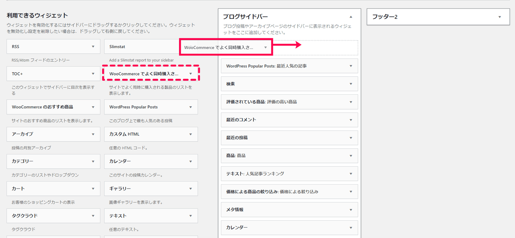
Task: Expand sidebar 最近の投稿 widget arrow
Action: pos(351,138)
